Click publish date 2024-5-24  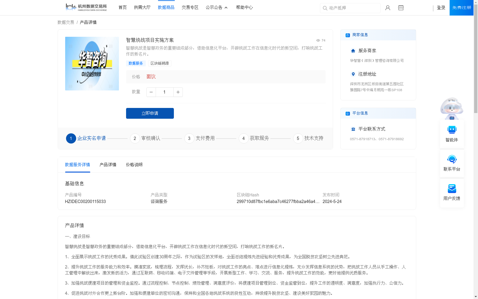[332, 202]
